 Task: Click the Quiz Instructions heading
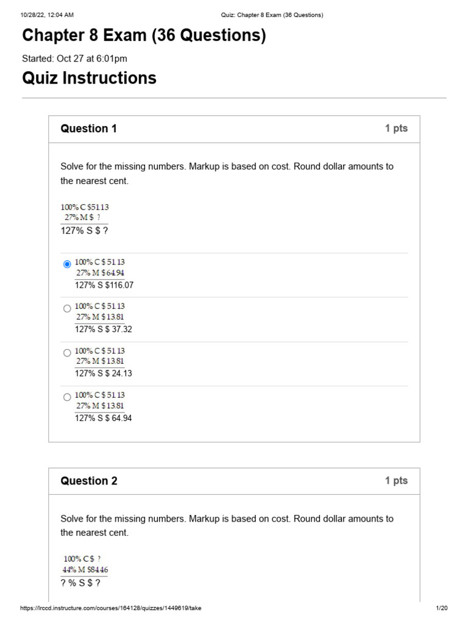point(89,78)
